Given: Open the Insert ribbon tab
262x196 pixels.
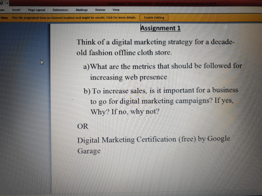Looking at the screenshot, I should click(x=16, y=10).
